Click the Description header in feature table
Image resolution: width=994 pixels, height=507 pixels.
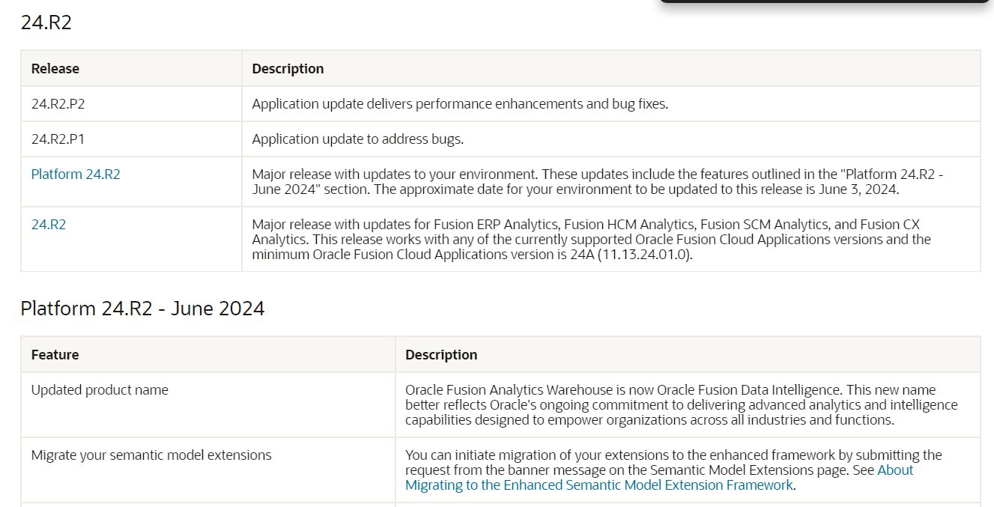coord(441,355)
